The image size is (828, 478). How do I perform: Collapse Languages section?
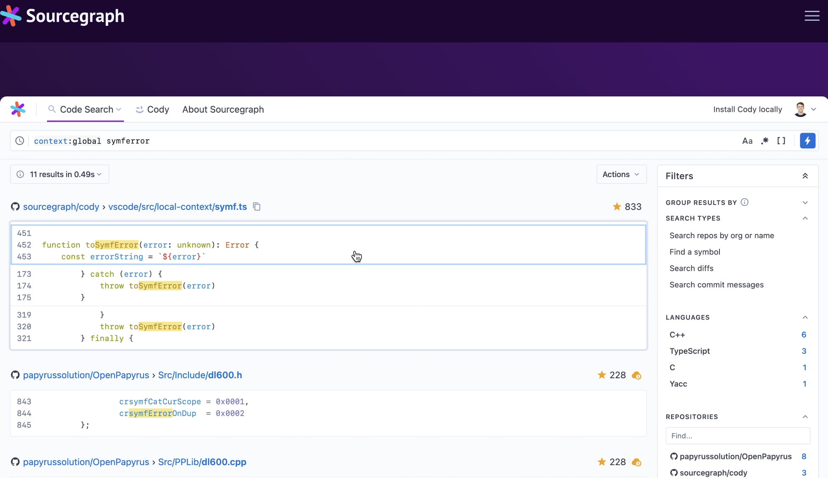[805, 317]
